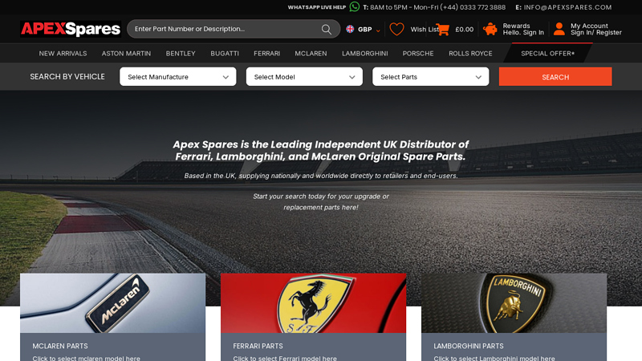Click My Account Sign In/Register link
The width and height of the screenshot is (642, 361).
[596, 29]
